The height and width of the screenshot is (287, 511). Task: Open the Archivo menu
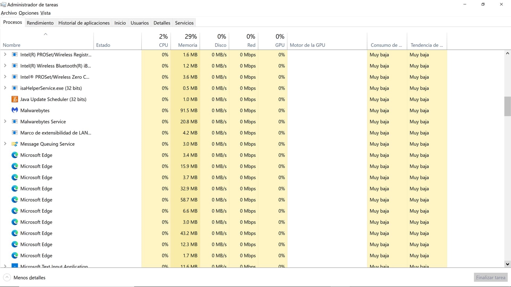tap(9, 13)
